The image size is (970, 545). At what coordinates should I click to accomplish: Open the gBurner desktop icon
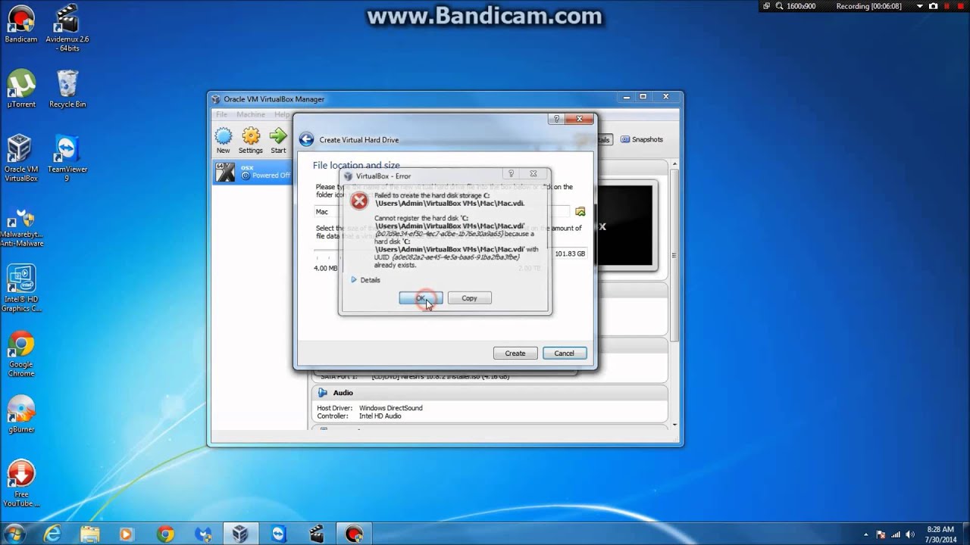click(x=21, y=415)
